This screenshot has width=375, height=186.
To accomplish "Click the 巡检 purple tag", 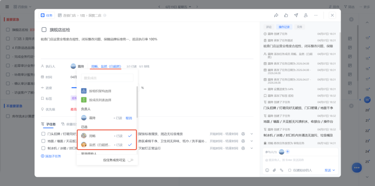I will 74,98.
